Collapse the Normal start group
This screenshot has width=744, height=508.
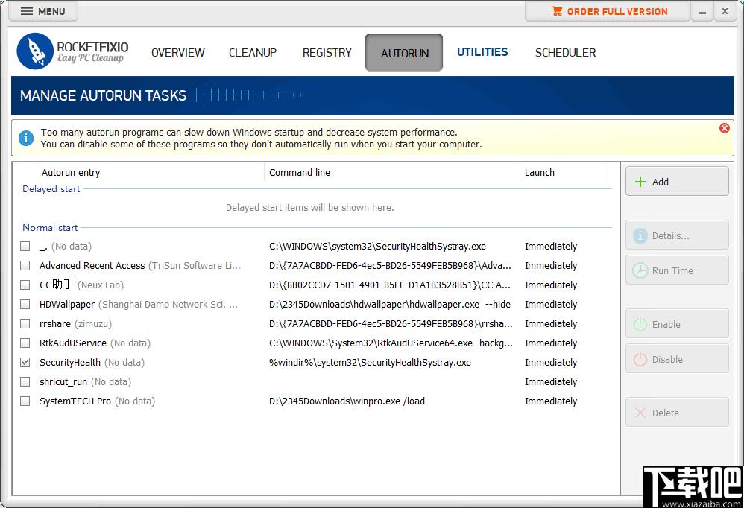coord(50,228)
